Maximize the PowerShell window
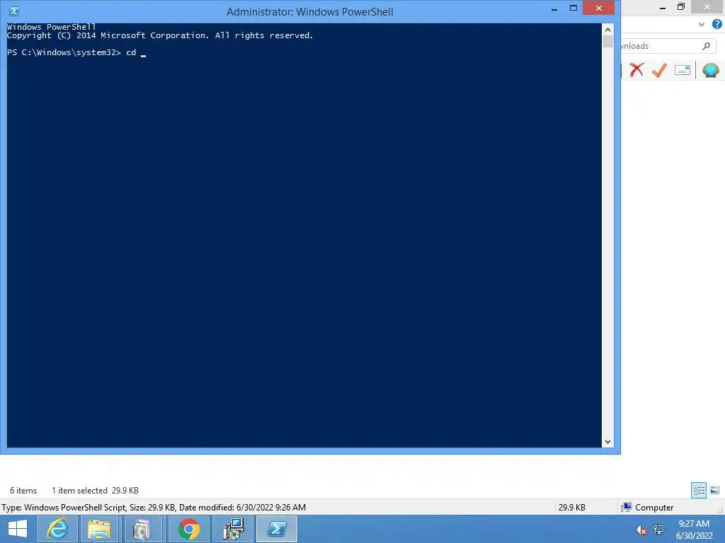The height and width of the screenshot is (543, 725). pyautogui.click(x=573, y=8)
